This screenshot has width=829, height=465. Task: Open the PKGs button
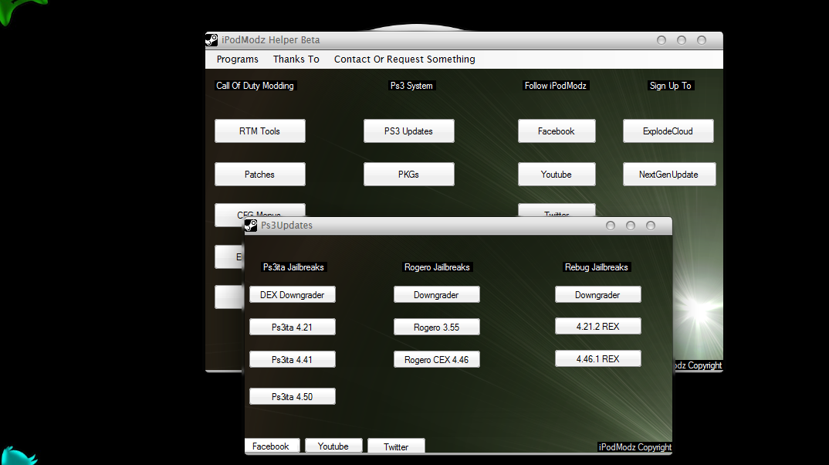408,174
